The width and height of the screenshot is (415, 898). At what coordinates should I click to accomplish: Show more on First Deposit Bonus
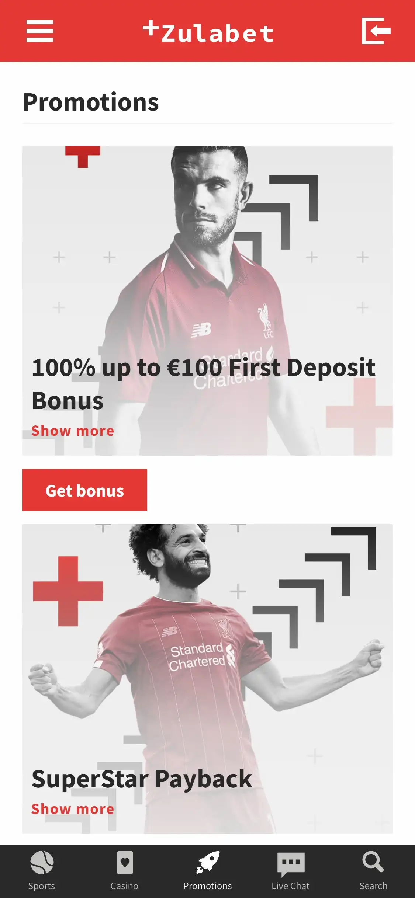[73, 431]
